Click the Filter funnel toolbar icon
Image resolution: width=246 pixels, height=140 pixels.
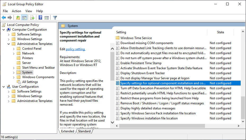coord(55,17)
